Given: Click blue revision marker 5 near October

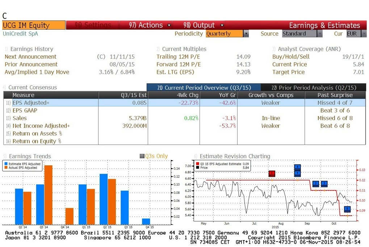Looking at the screenshot, I should [347, 209].
